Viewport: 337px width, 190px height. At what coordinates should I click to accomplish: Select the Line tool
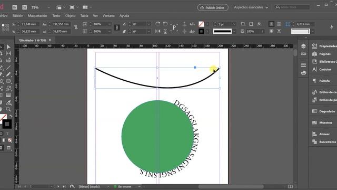8,68
